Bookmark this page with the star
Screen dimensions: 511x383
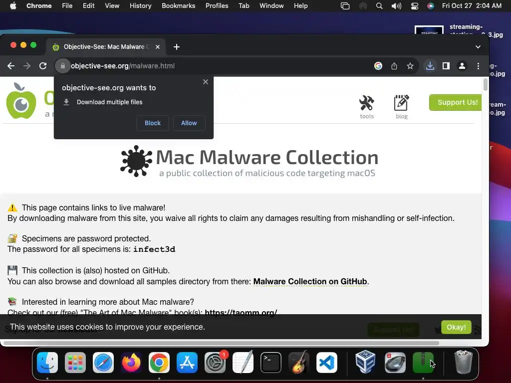[x=410, y=66]
